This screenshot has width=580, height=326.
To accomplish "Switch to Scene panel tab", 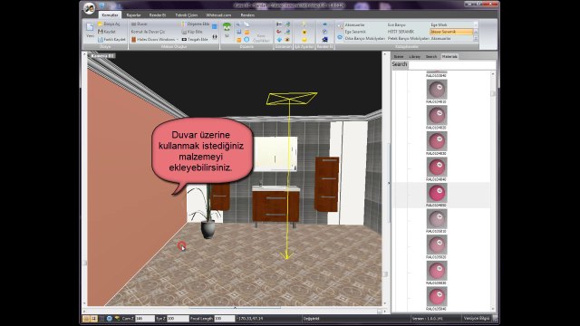I will 399,56.
